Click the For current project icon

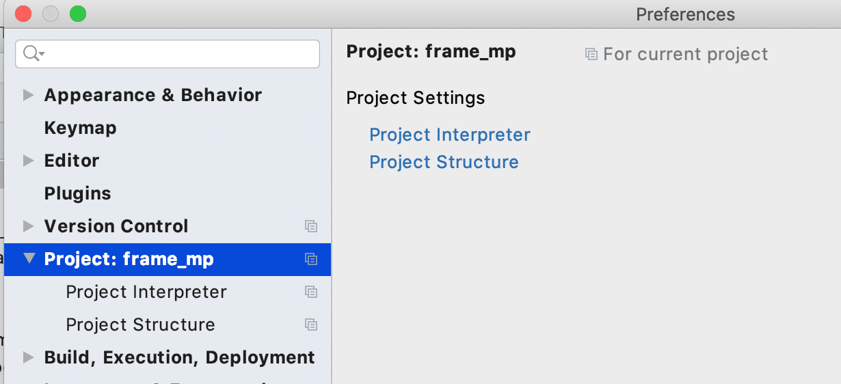[x=591, y=54]
